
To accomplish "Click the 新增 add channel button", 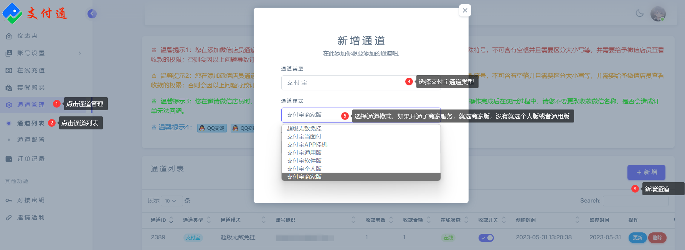I will point(646,172).
